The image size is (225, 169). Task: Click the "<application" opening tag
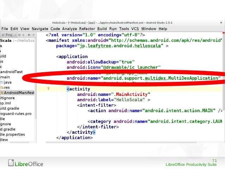[72, 56]
